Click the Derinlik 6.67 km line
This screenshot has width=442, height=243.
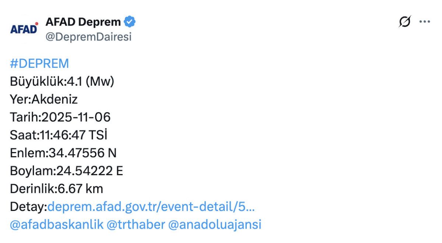pyautogui.click(x=56, y=189)
